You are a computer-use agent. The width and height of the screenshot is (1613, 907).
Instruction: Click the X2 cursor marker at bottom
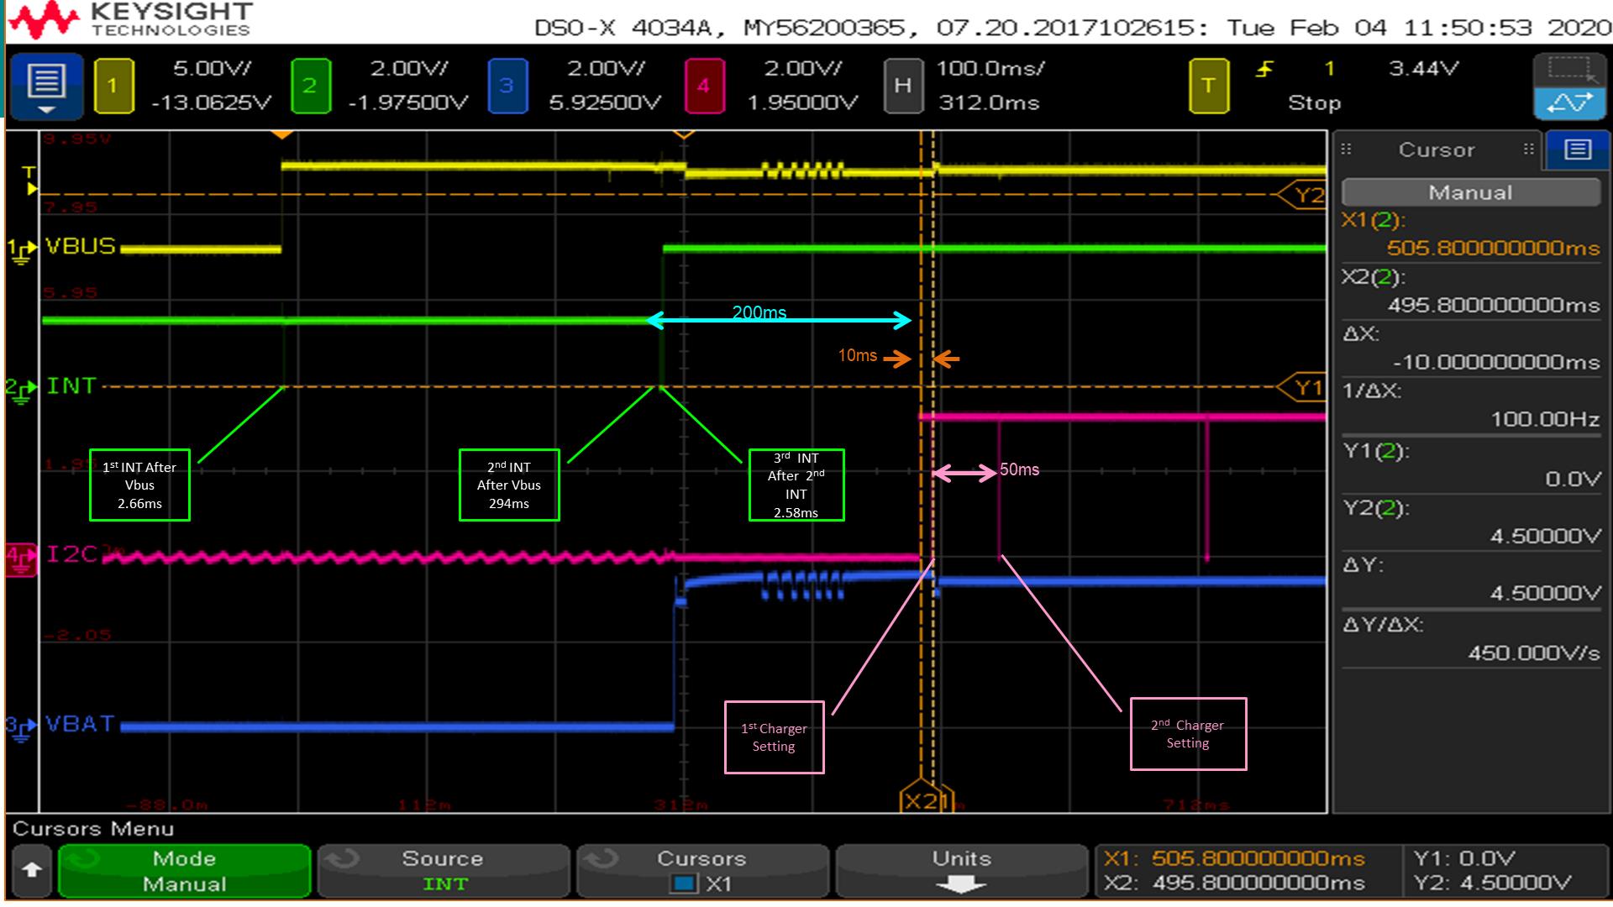[922, 800]
